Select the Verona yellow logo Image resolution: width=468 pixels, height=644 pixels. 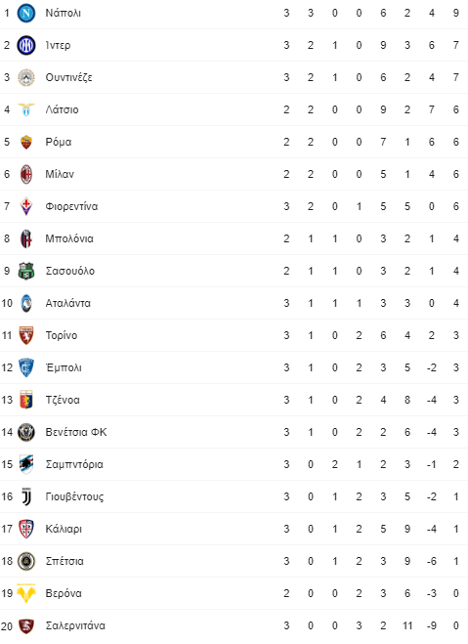26,593
